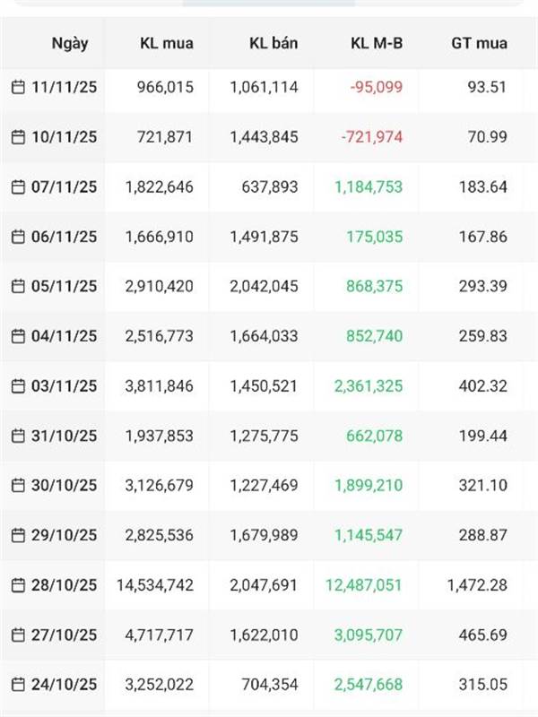Click net volume value 12,487,051
The image size is (538, 717).
tap(364, 585)
